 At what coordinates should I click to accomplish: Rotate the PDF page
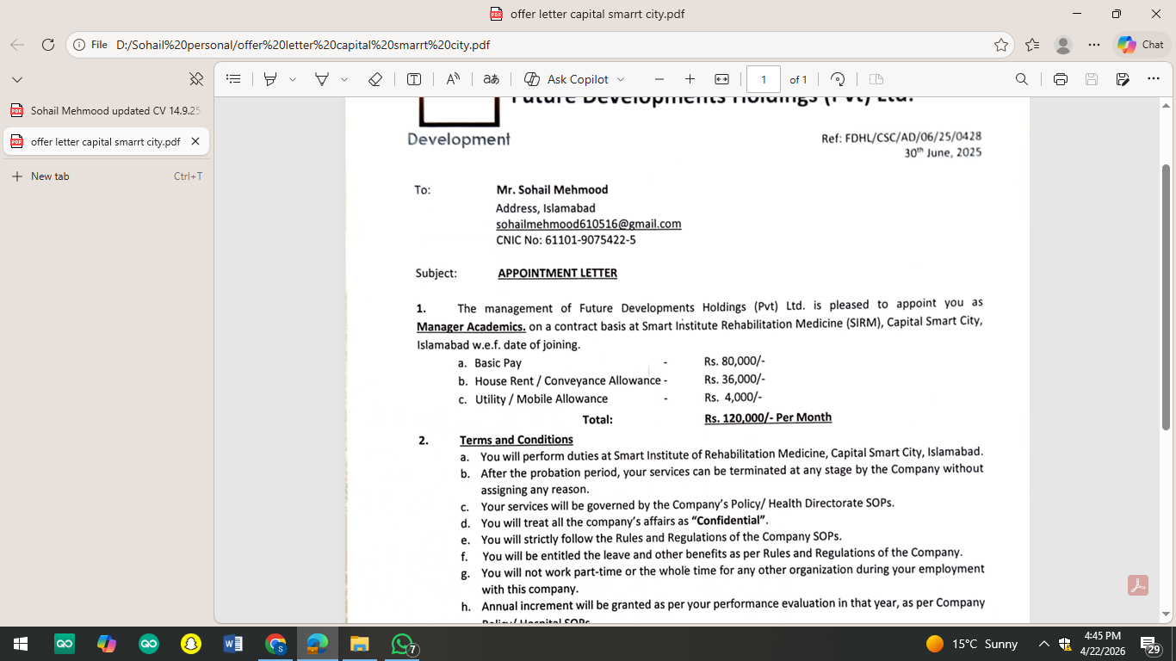[x=838, y=79]
